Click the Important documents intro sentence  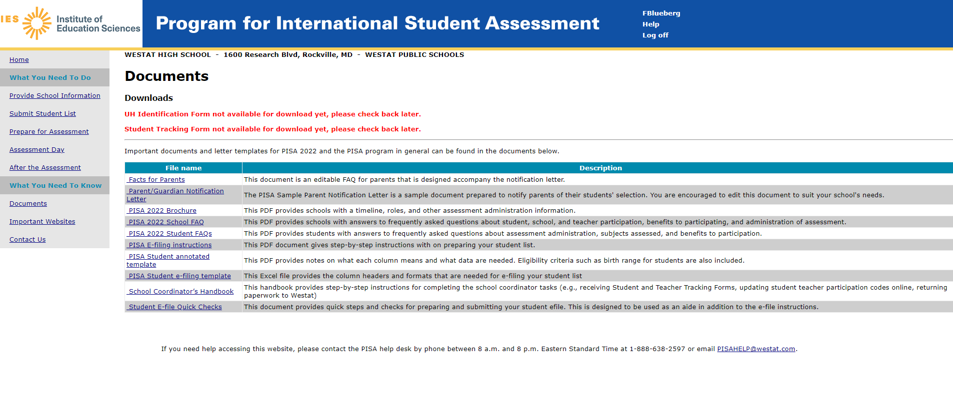click(x=342, y=151)
